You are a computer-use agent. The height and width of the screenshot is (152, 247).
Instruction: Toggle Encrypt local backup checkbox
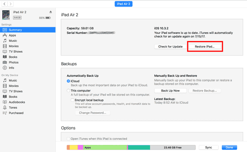[72, 100]
